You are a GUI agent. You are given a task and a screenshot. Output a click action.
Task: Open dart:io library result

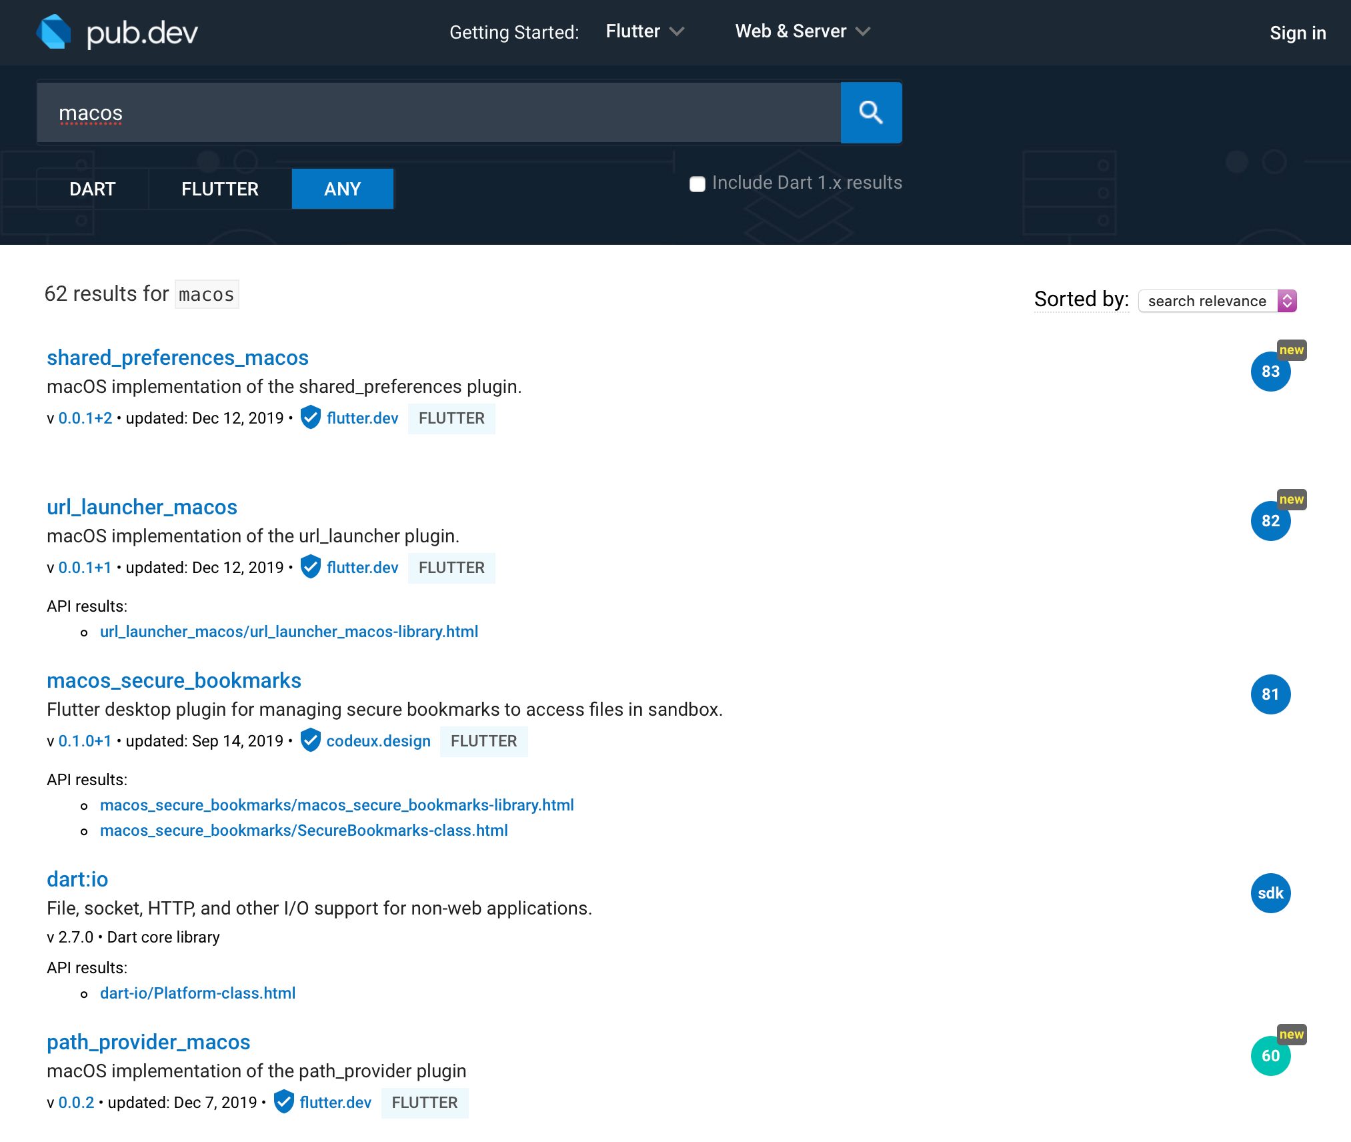(x=77, y=879)
